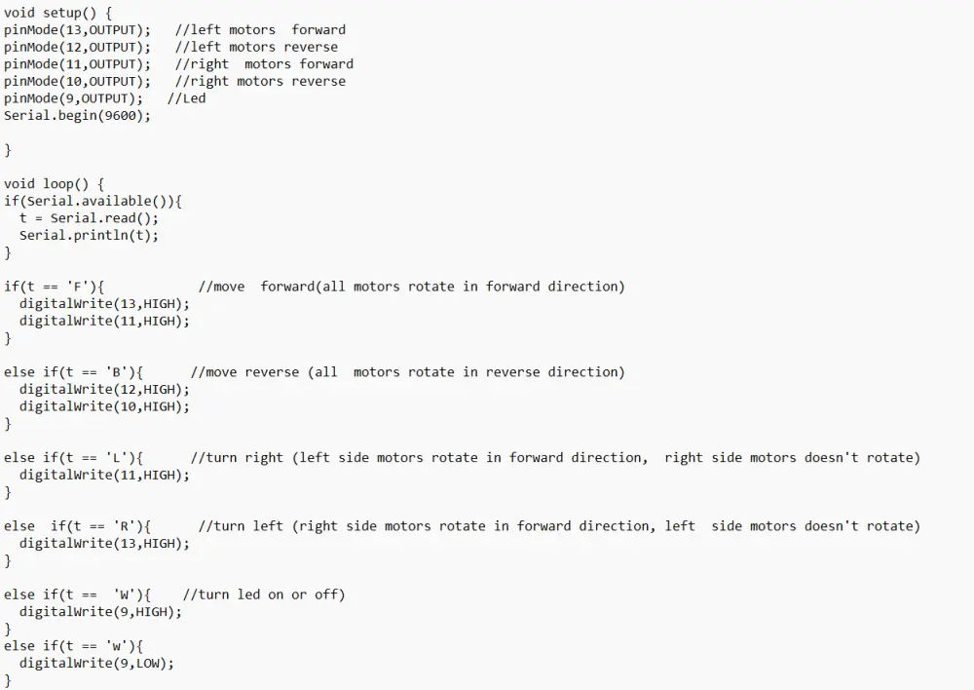Click the else if(t == 'R') condition
This screenshot has width=974, height=690.
(x=77, y=526)
